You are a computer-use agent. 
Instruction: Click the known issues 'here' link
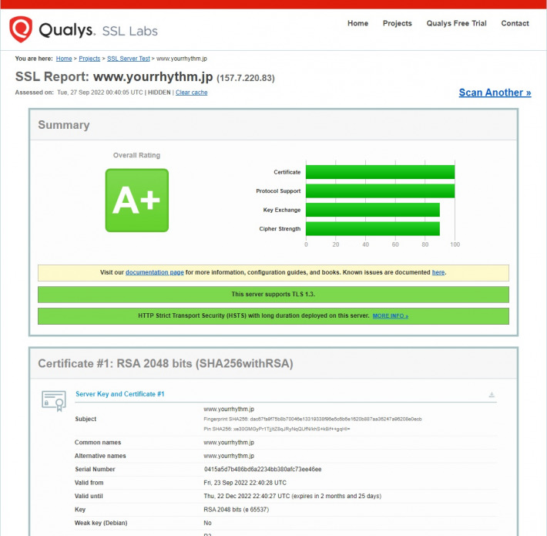[x=438, y=272]
